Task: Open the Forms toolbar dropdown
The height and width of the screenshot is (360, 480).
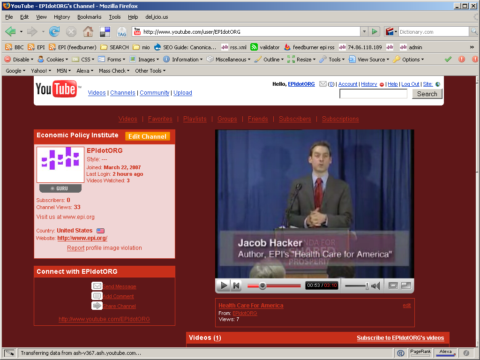Action: tap(112, 60)
